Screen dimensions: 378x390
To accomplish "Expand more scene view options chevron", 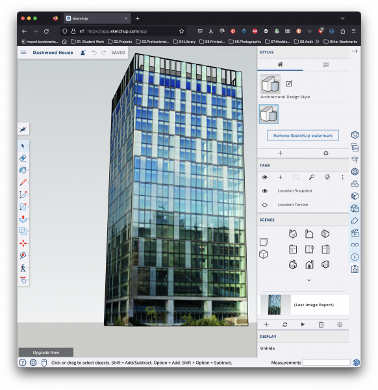I will click(x=309, y=280).
